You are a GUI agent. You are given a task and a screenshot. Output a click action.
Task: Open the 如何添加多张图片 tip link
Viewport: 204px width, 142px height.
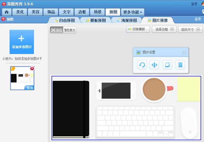pos(28,59)
